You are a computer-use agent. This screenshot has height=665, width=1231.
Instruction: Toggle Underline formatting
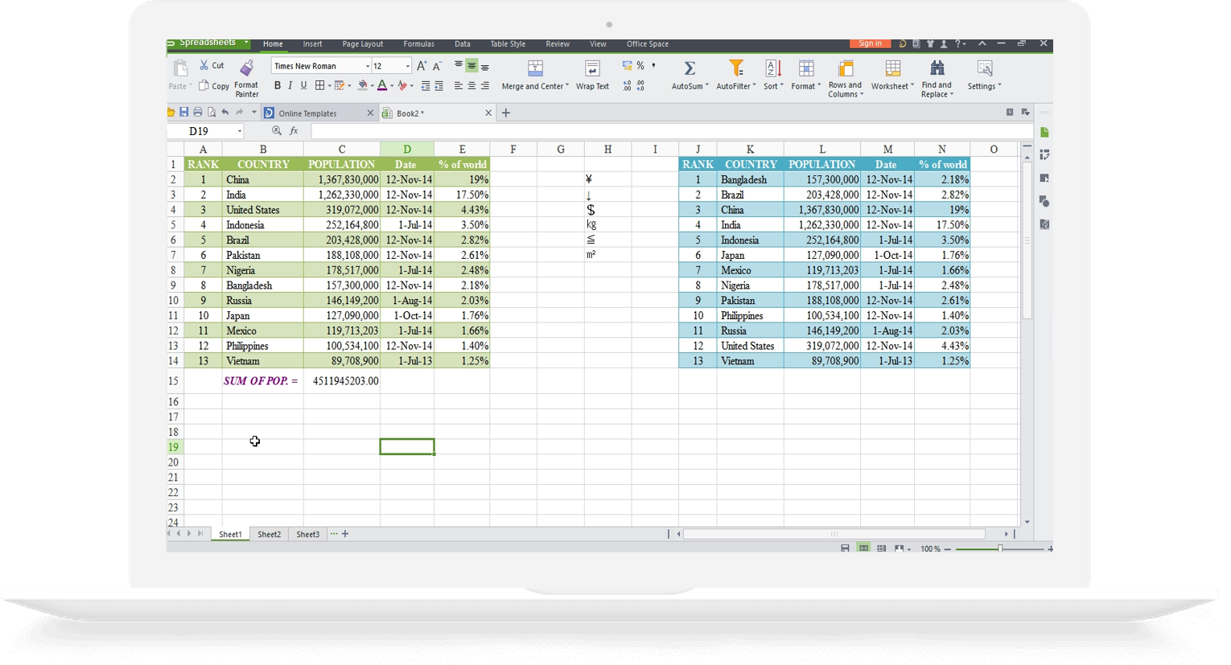point(303,86)
